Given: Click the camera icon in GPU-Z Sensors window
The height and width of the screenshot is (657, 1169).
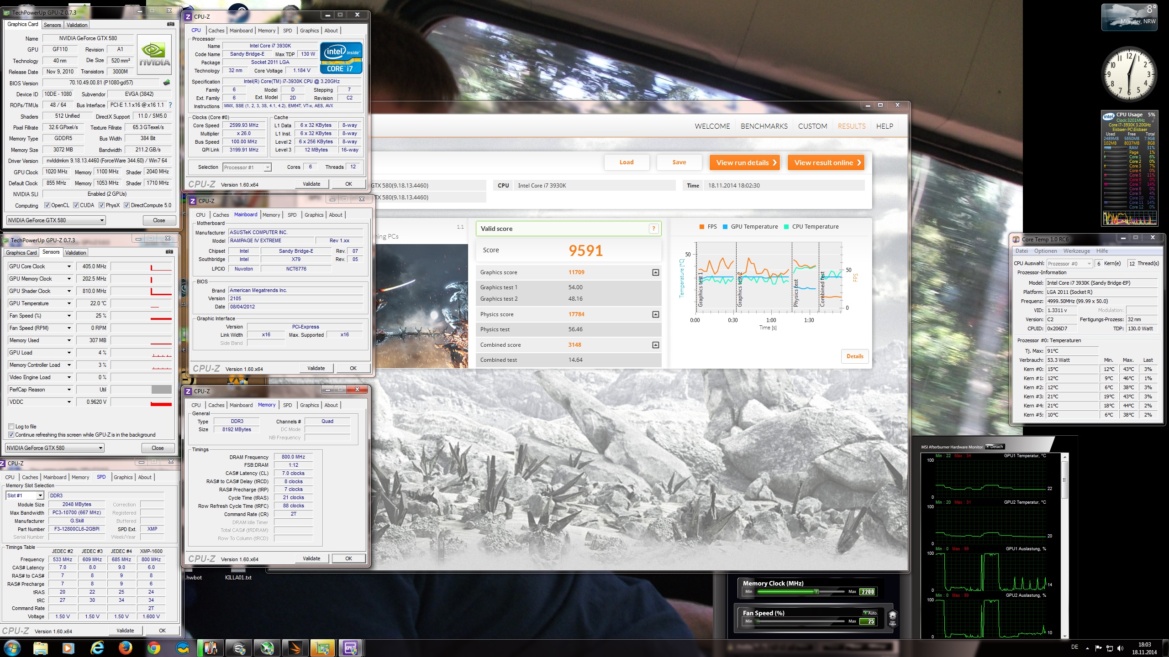Looking at the screenshot, I should tap(169, 251).
